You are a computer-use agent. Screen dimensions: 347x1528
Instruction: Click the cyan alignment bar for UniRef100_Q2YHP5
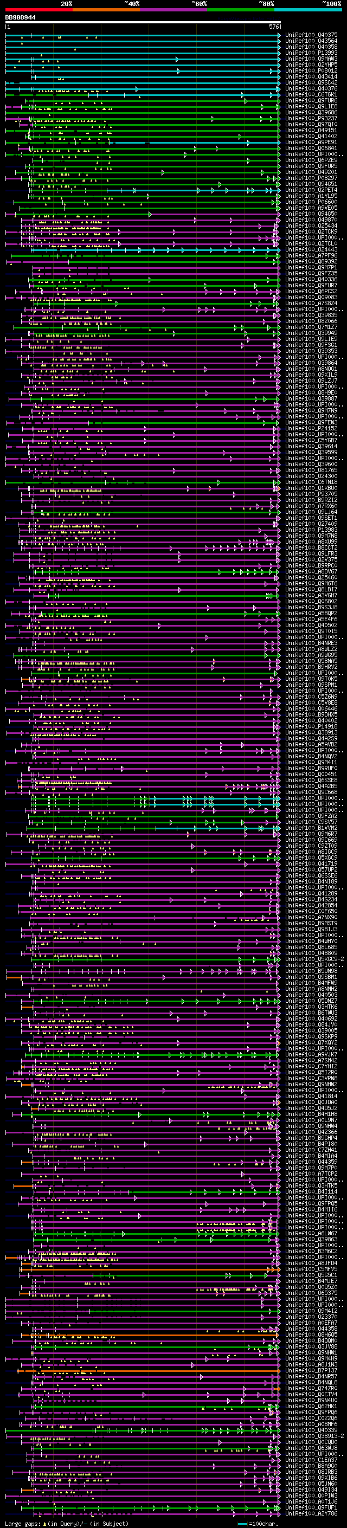(x=143, y=65)
